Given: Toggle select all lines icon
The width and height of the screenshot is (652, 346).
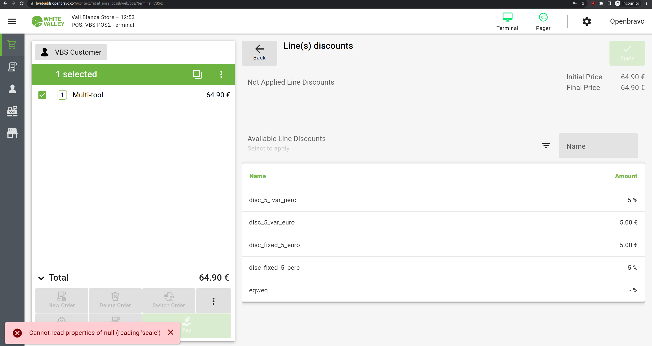Looking at the screenshot, I should [197, 74].
